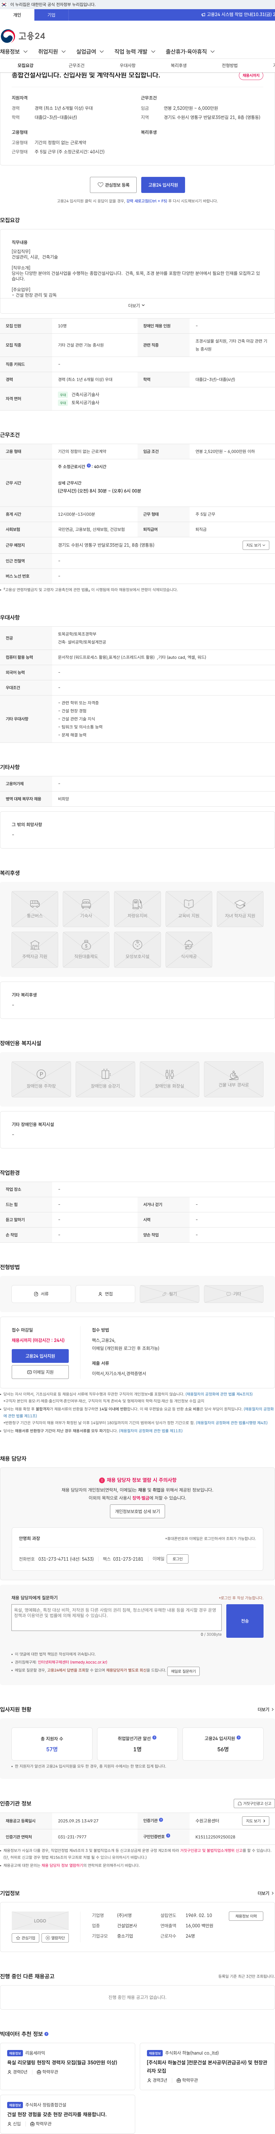The height and width of the screenshot is (2134, 275).
Task: Jump to the 전형방법 section tab
Action: tap(229, 65)
